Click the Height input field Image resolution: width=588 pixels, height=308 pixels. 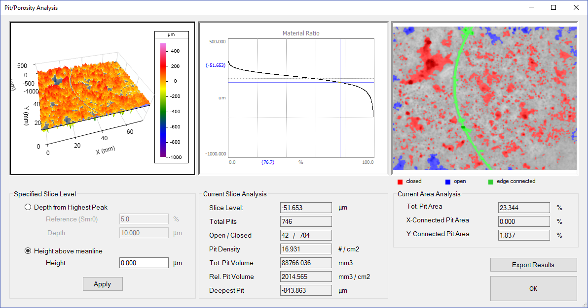point(144,263)
